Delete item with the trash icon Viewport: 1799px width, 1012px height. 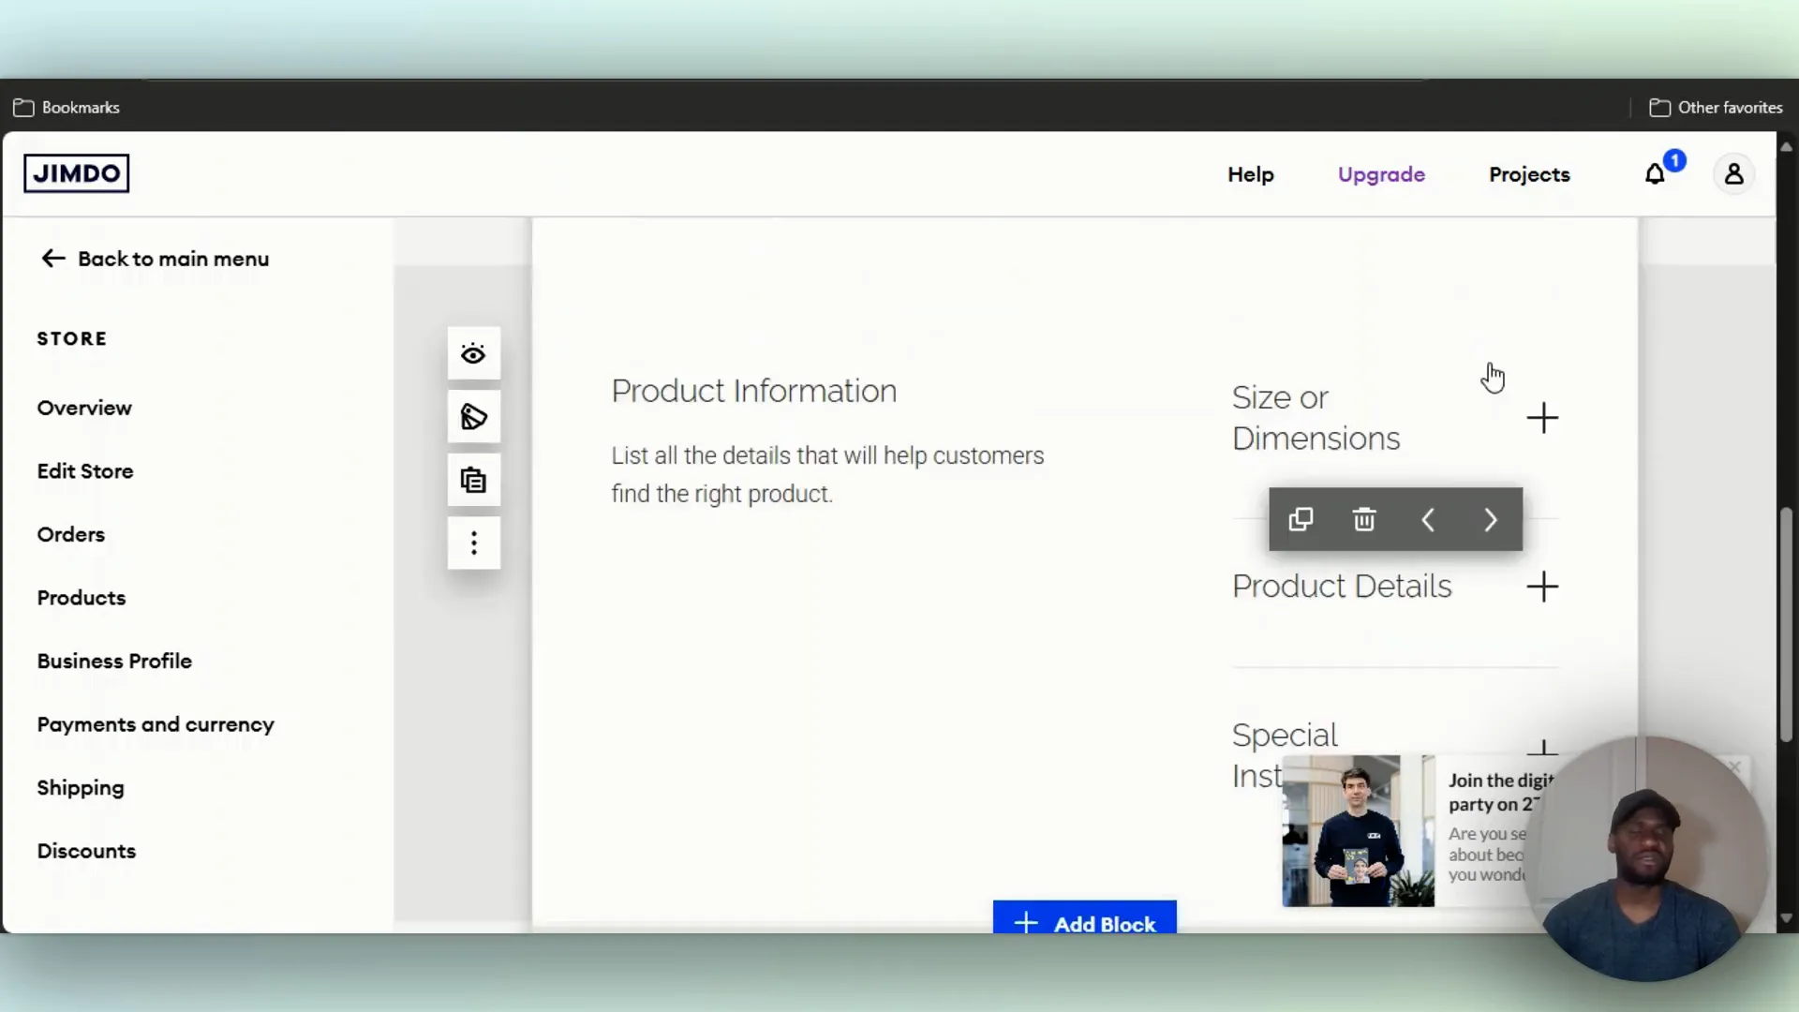tap(1364, 519)
